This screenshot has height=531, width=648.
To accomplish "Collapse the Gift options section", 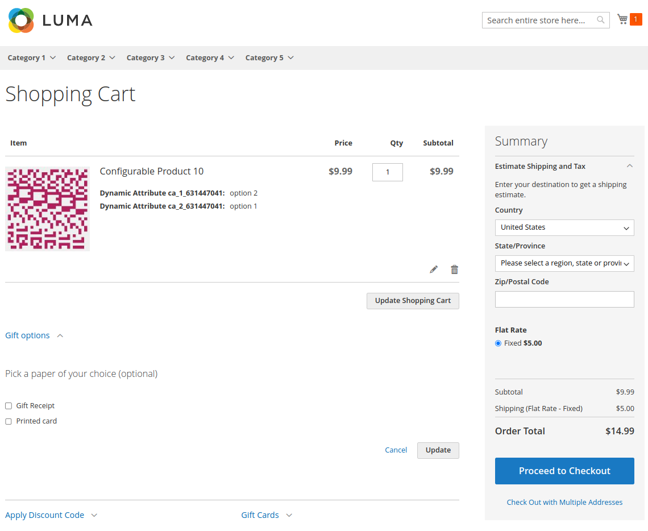I will click(x=34, y=335).
